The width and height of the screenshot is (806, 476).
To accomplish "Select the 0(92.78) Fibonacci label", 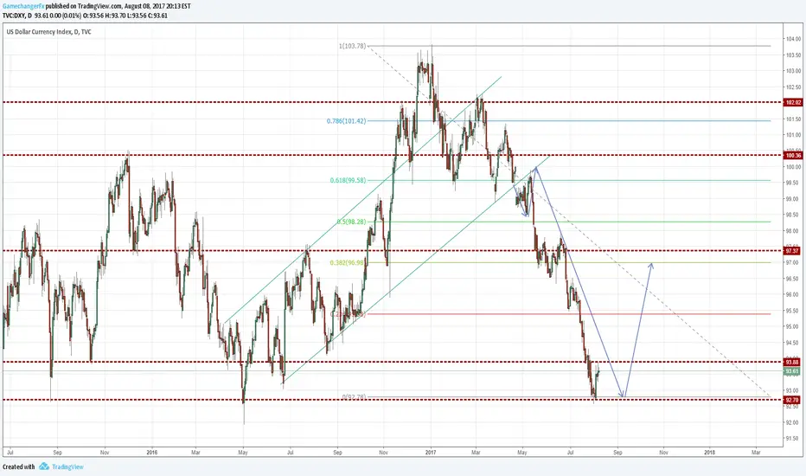I will point(354,396).
